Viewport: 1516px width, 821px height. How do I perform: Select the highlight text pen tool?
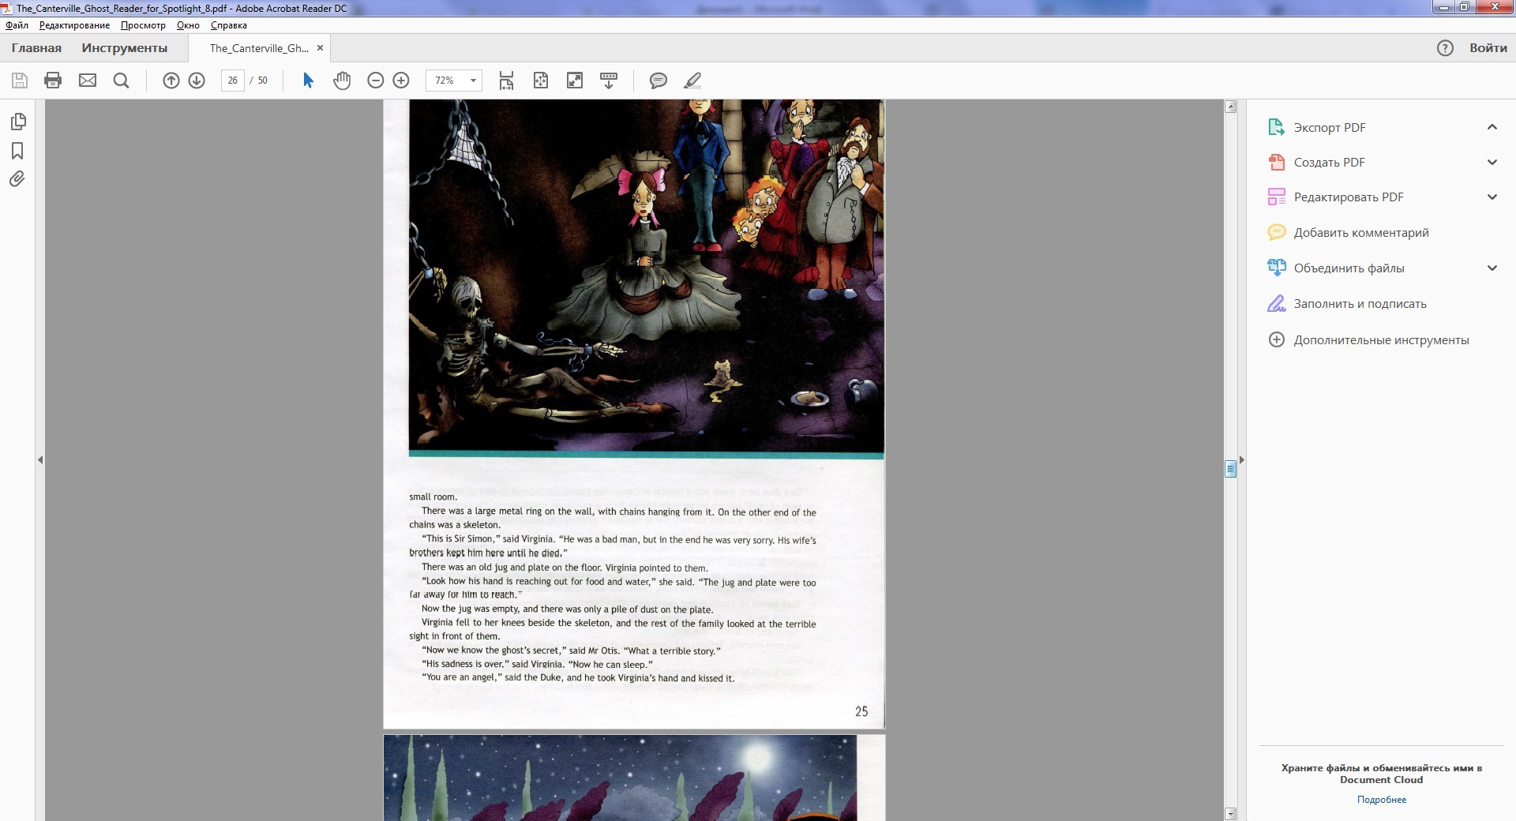click(x=692, y=81)
